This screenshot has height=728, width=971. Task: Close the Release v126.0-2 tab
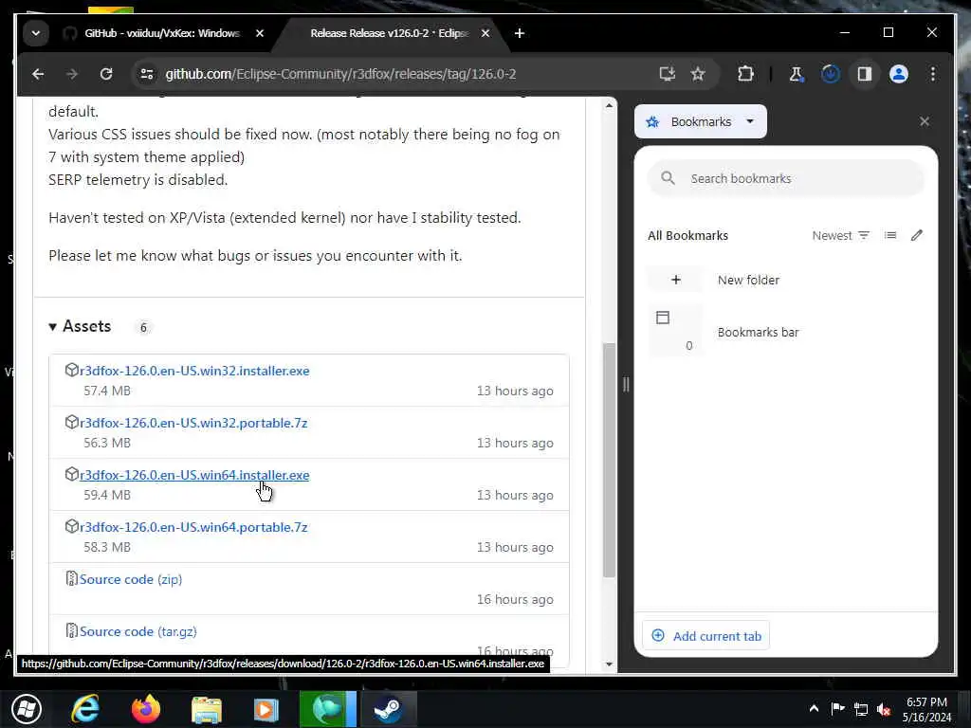pos(485,33)
